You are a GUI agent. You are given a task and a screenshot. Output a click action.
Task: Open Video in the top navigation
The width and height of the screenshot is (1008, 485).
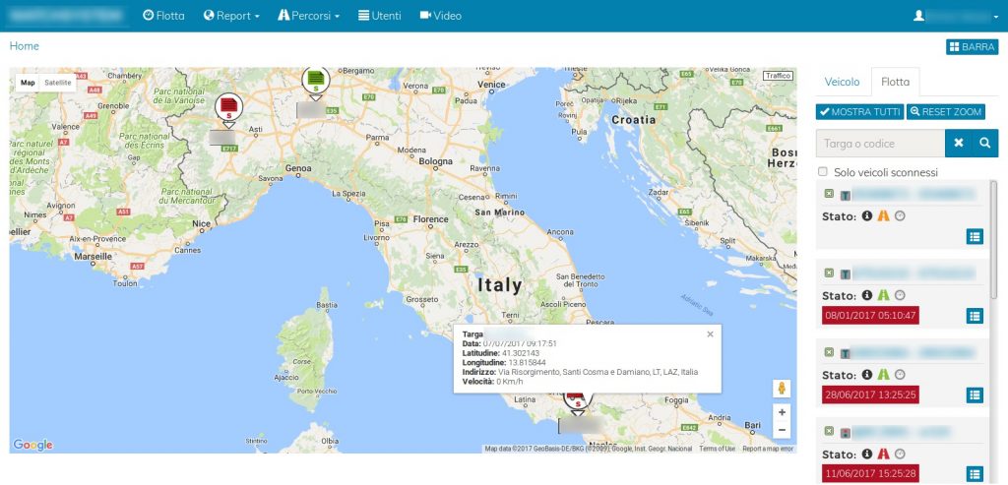[x=440, y=16]
